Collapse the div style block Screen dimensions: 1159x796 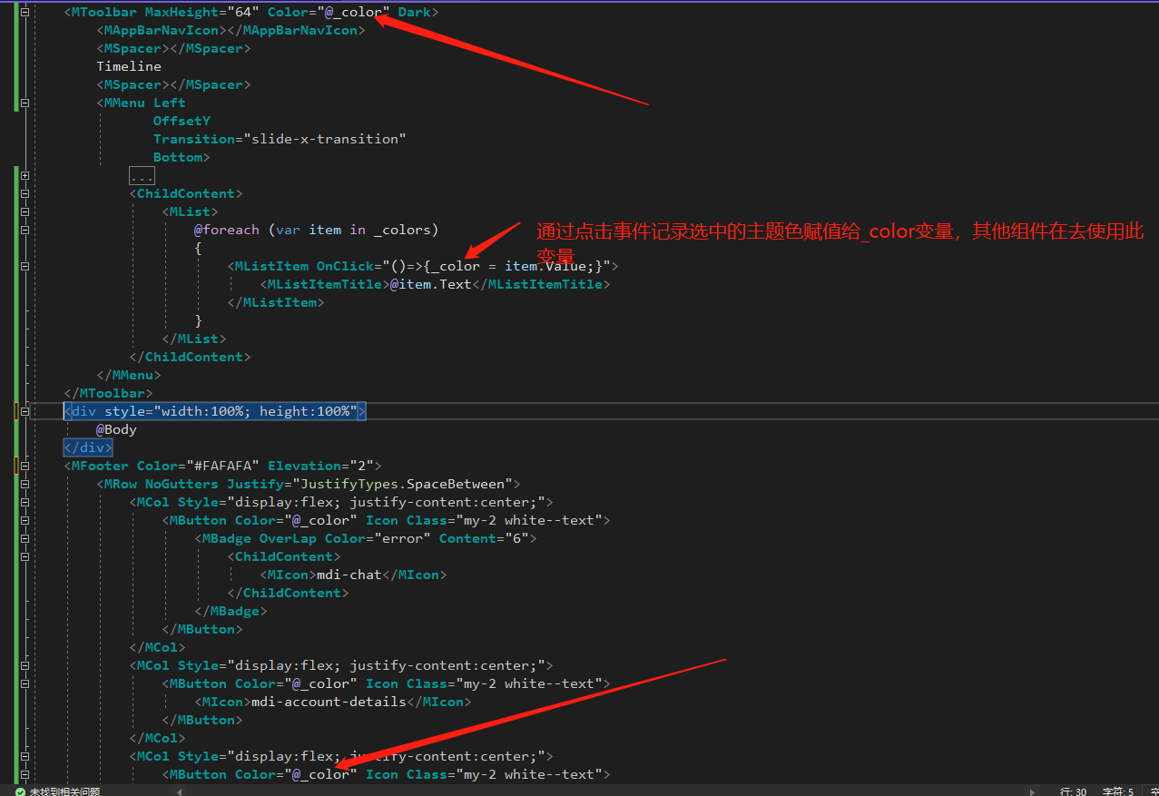pos(25,411)
